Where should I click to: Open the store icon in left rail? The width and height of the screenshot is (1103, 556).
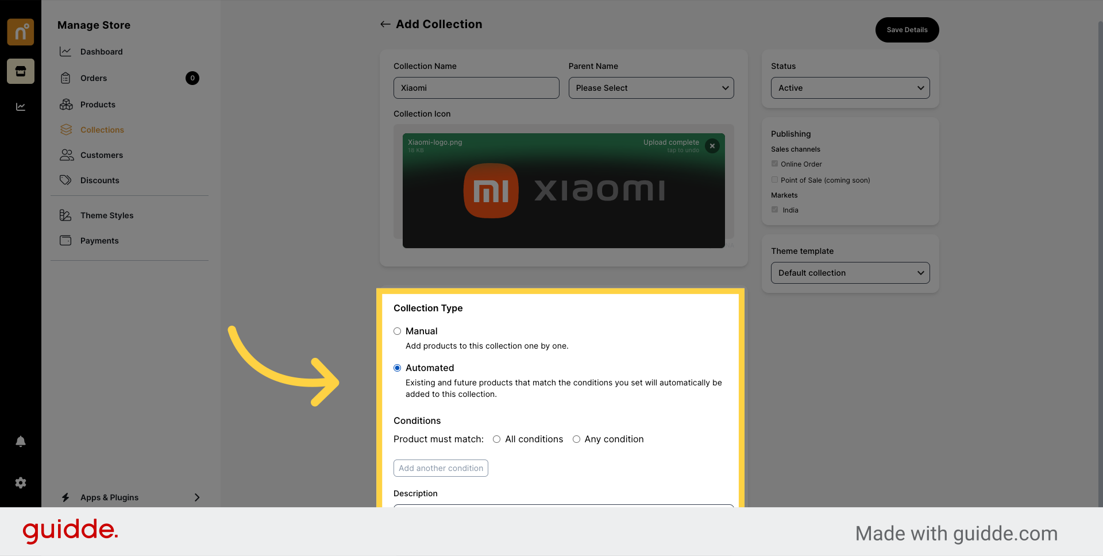pos(21,71)
